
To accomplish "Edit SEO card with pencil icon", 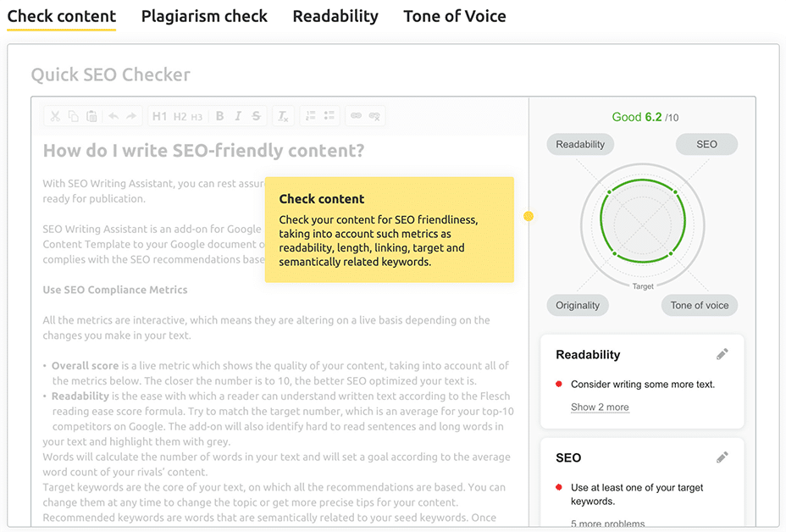I will 722,457.
